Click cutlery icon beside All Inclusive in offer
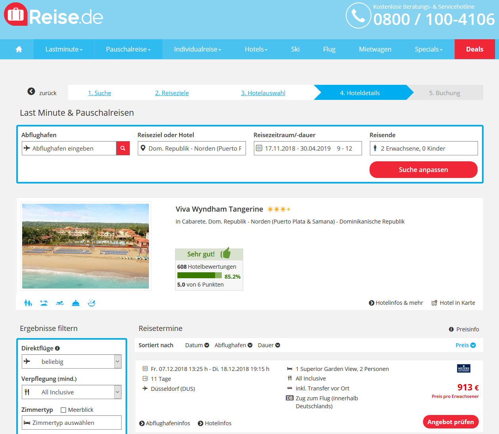This screenshot has width=499, height=434. 290,378
